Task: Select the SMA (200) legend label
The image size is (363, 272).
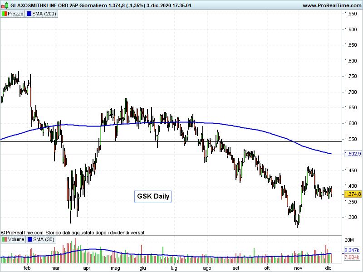Action: click(x=44, y=14)
